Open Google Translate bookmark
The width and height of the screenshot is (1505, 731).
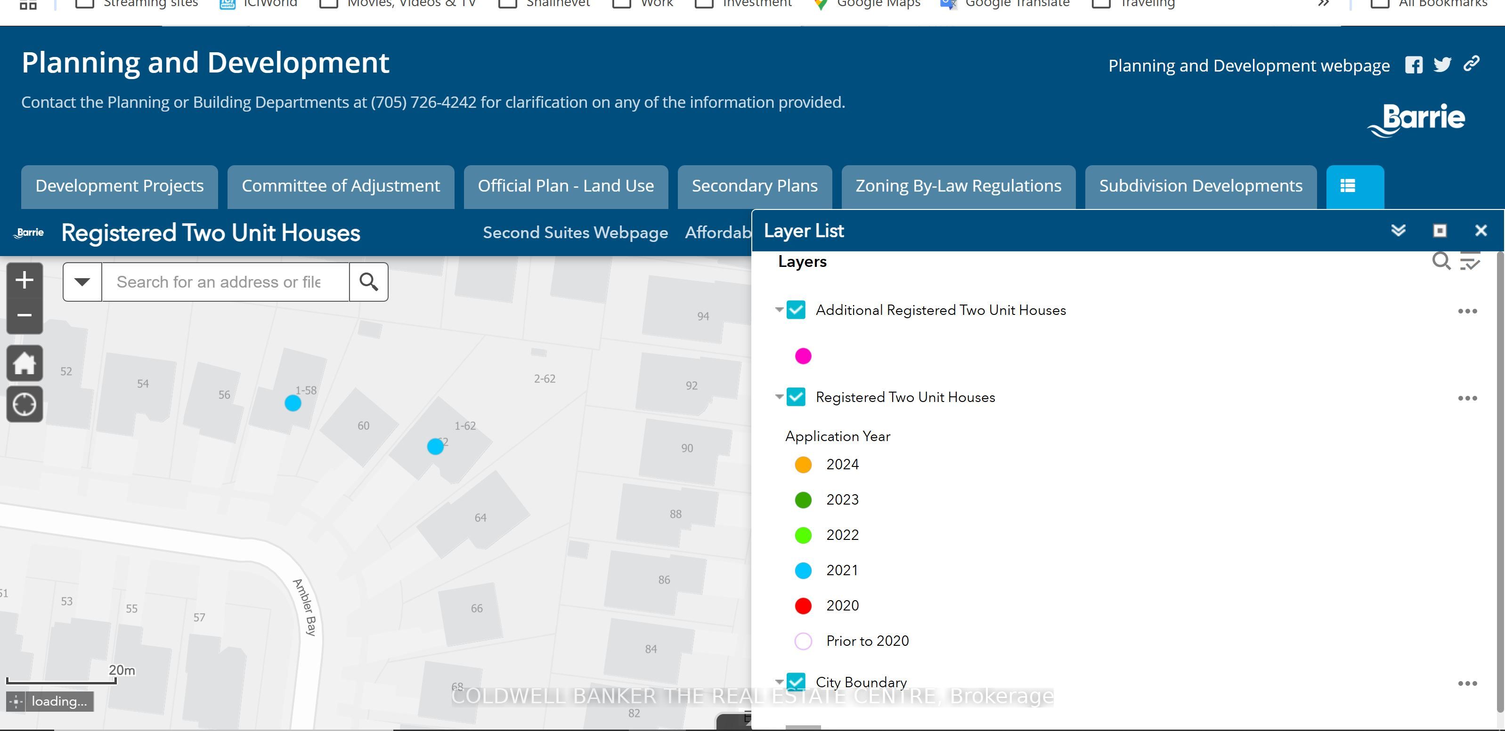[1005, 3]
